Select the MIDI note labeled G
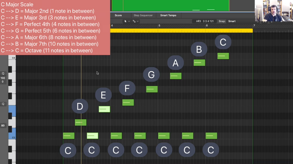 coord(152,89)
